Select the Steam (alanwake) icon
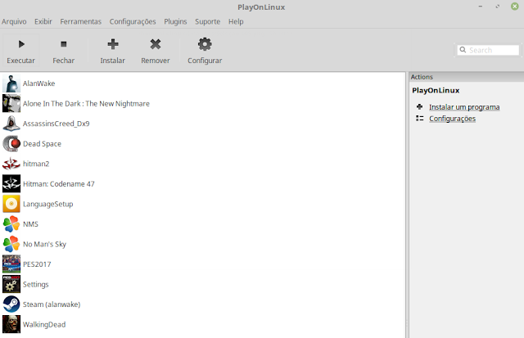Screen dimensions: 524x338 click(11, 304)
